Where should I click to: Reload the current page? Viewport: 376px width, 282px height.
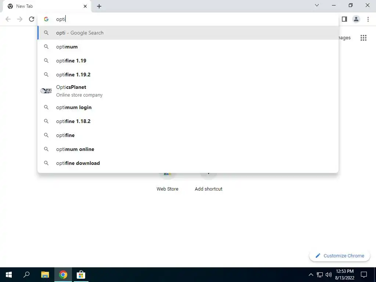(x=32, y=19)
